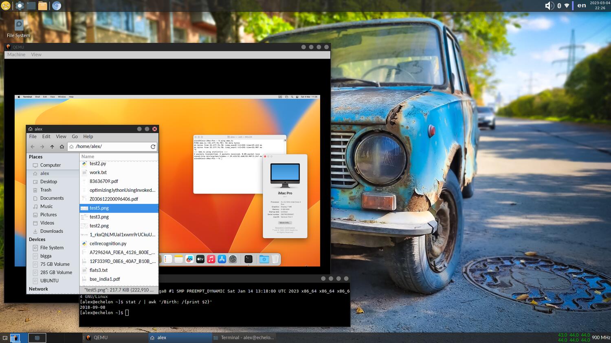Open the Freeform app in the macOS dock
This screenshot has width=611, height=343.
tap(189, 259)
